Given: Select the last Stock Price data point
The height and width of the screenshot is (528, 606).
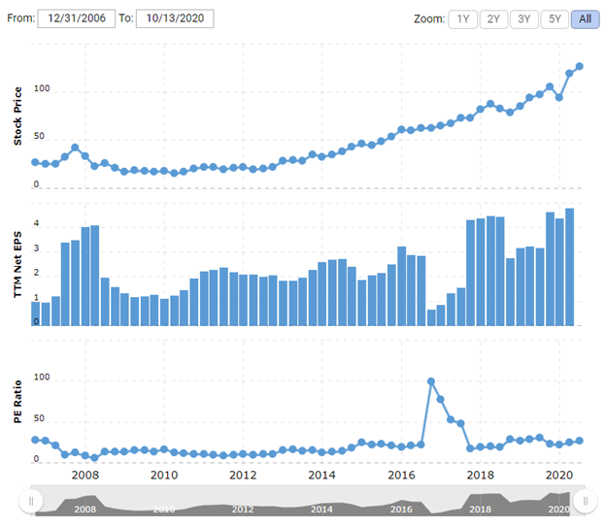Looking at the screenshot, I should point(580,66).
